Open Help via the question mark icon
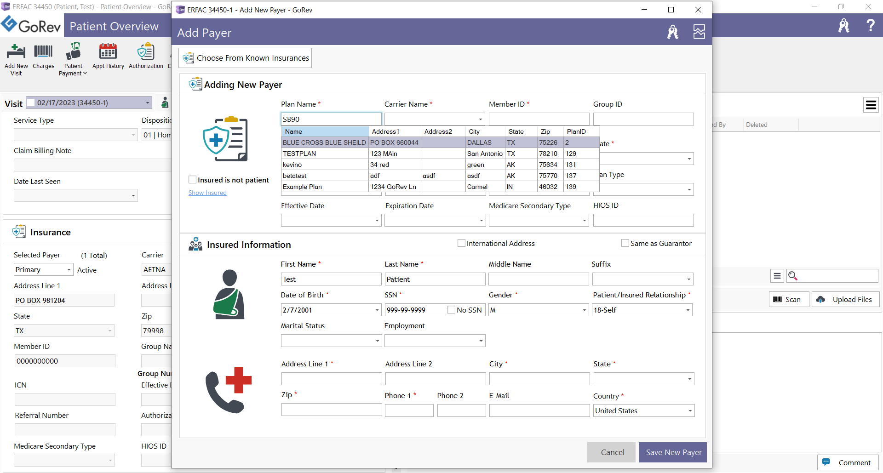The height and width of the screenshot is (473, 883). (871, 25)
